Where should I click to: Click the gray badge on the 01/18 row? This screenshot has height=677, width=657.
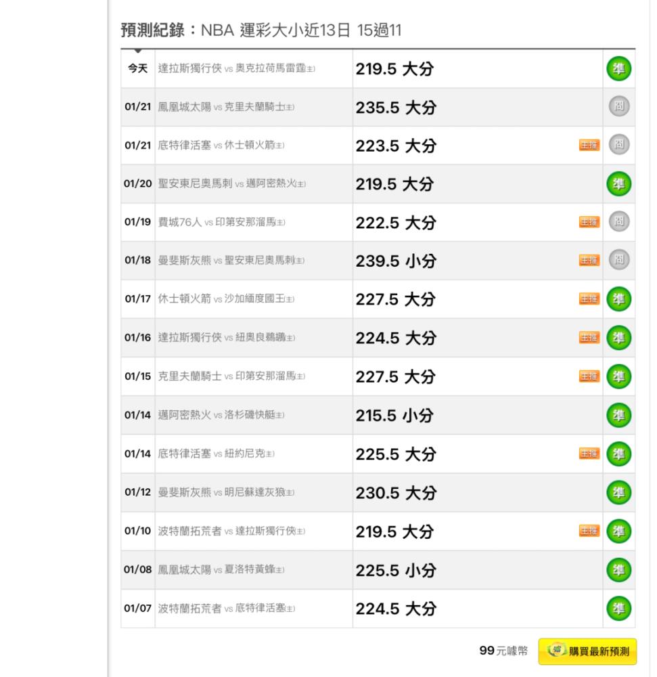[x=619, y=260]
